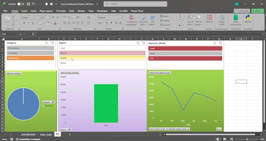Open Find & Select magnifier tool
266x141 pixels.
198,20
